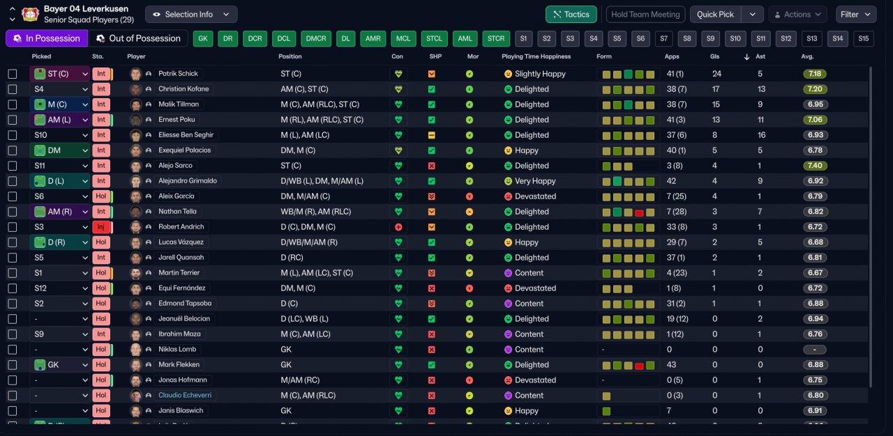Switch to the Out of Possession tab
893x436 pixels.
click(x=138, y=38)
